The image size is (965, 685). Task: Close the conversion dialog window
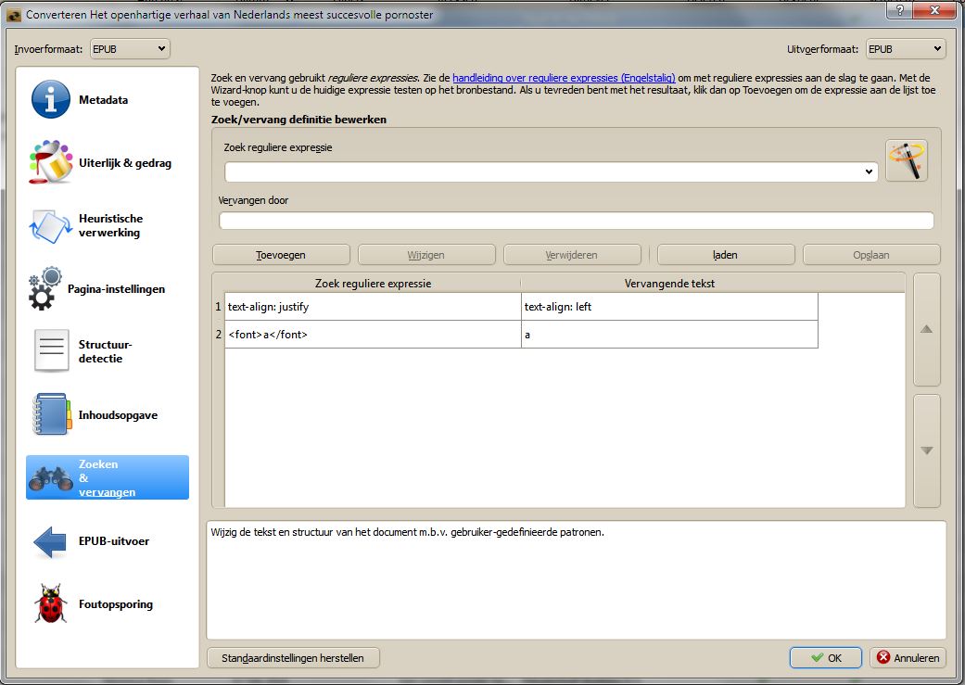(x=934, y=10)
